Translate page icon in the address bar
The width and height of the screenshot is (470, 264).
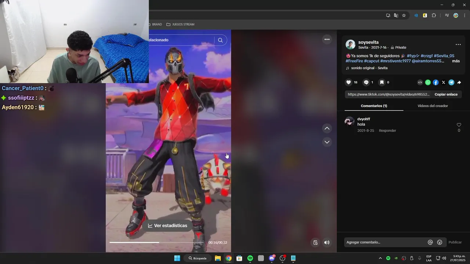pos(396,15)
